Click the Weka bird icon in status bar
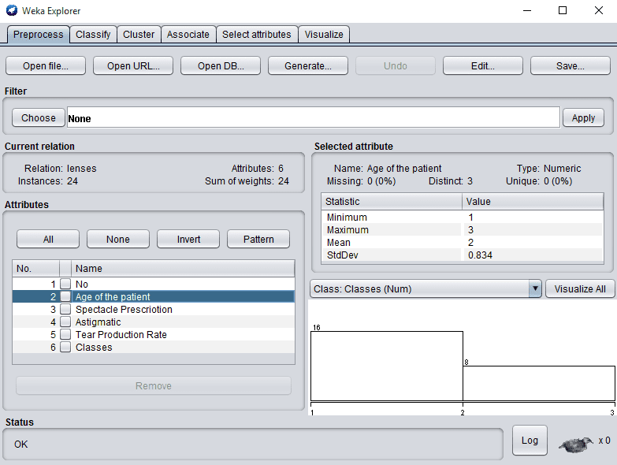 pos(576,445)
